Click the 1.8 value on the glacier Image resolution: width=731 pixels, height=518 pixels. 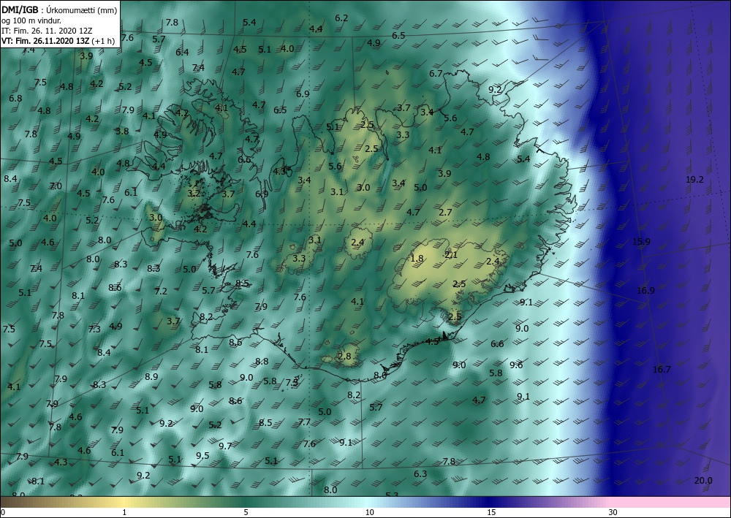point(417,259)
